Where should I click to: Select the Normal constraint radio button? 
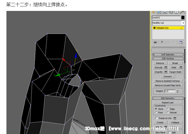(168, 112)
